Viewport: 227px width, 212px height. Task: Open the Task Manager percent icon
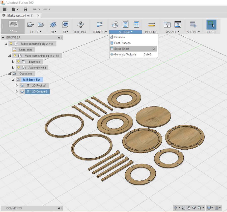click(178, 25)
